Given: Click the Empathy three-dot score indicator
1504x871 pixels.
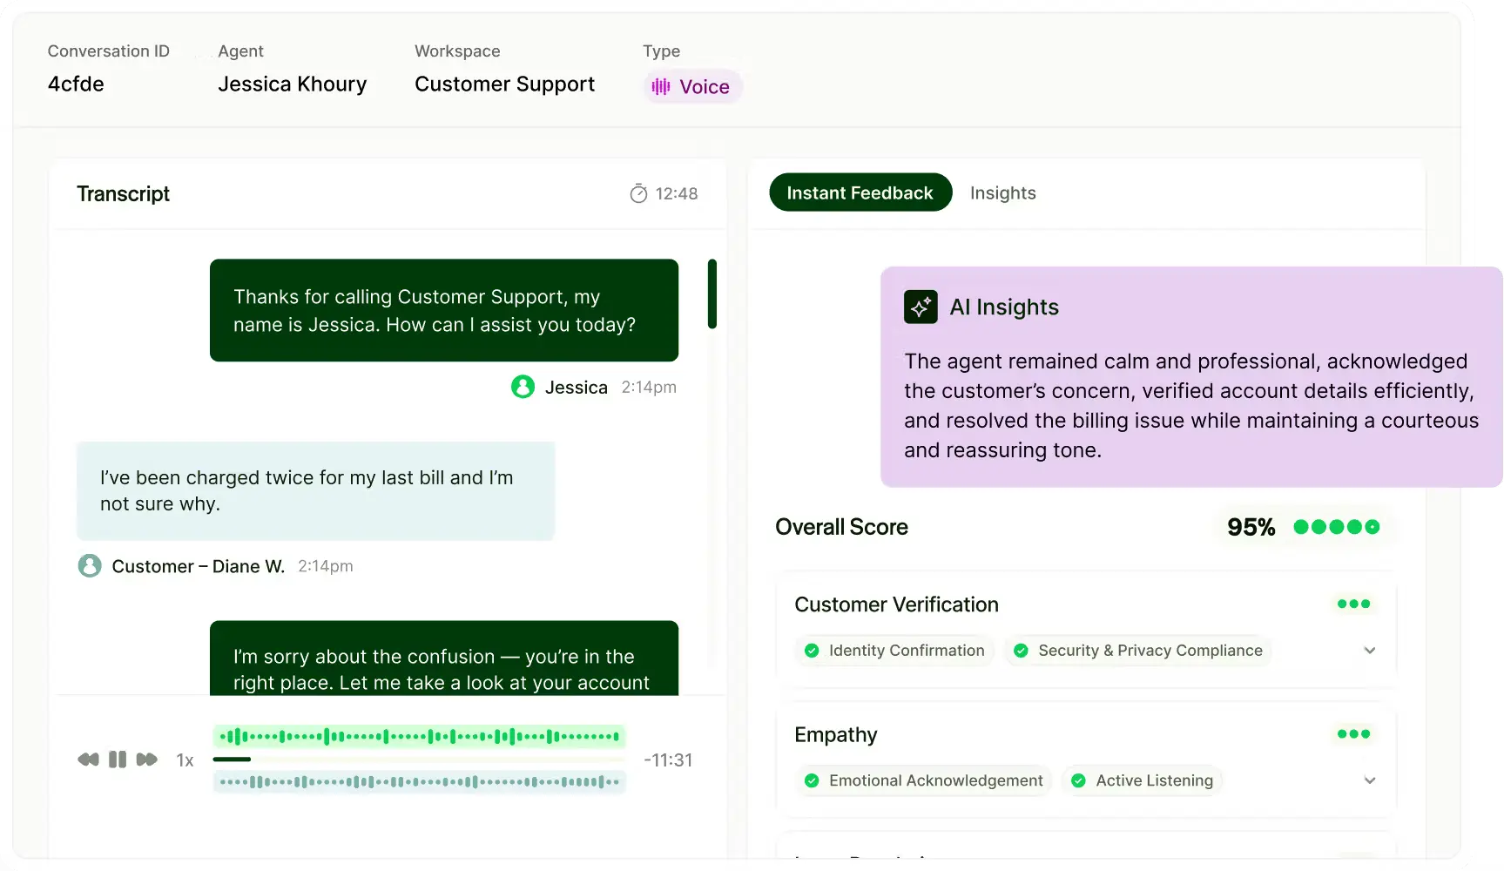Looking at the screenshot, I should [1353, 734].
